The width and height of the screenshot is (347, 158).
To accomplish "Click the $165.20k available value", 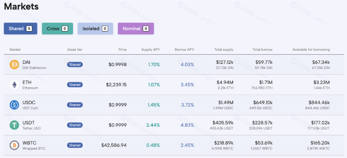I will [320, 143].
